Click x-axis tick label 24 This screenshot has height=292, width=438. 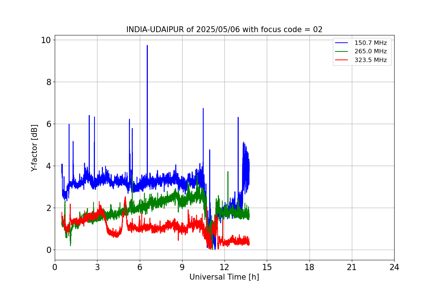pyautogui.click(x=394, y=267)
